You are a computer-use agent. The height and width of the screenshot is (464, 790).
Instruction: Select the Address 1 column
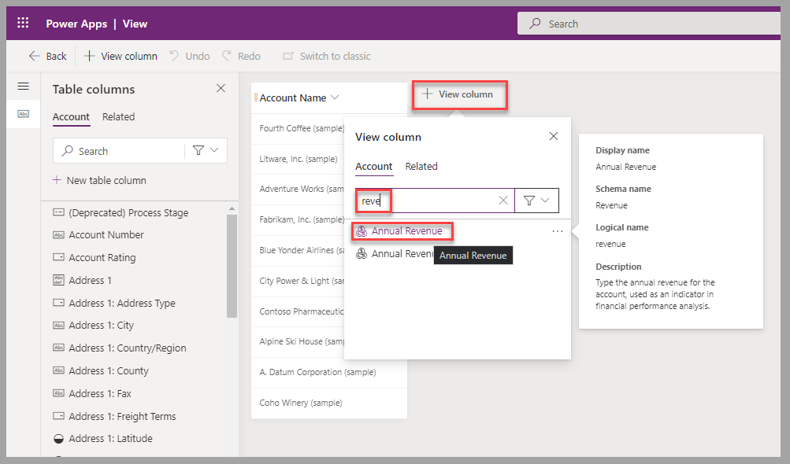pos(83,280)
